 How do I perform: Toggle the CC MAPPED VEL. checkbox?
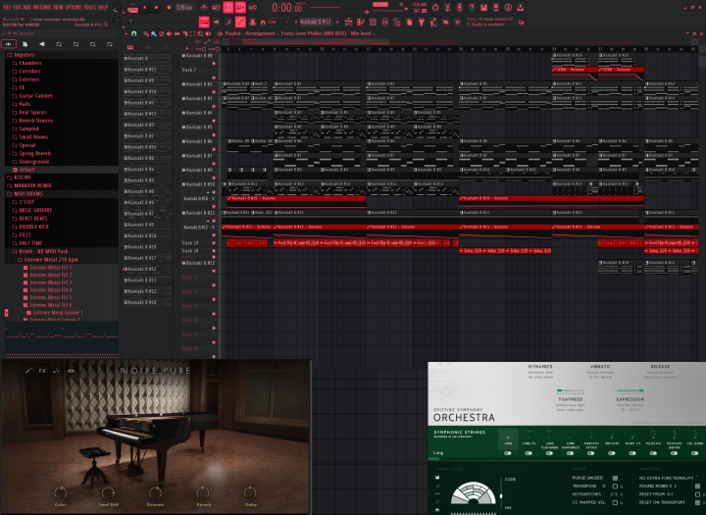click(615, 502)
